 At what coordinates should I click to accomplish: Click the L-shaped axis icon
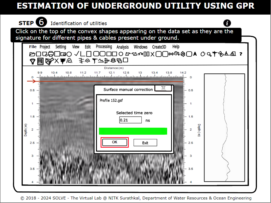click(x=82, y=54)
